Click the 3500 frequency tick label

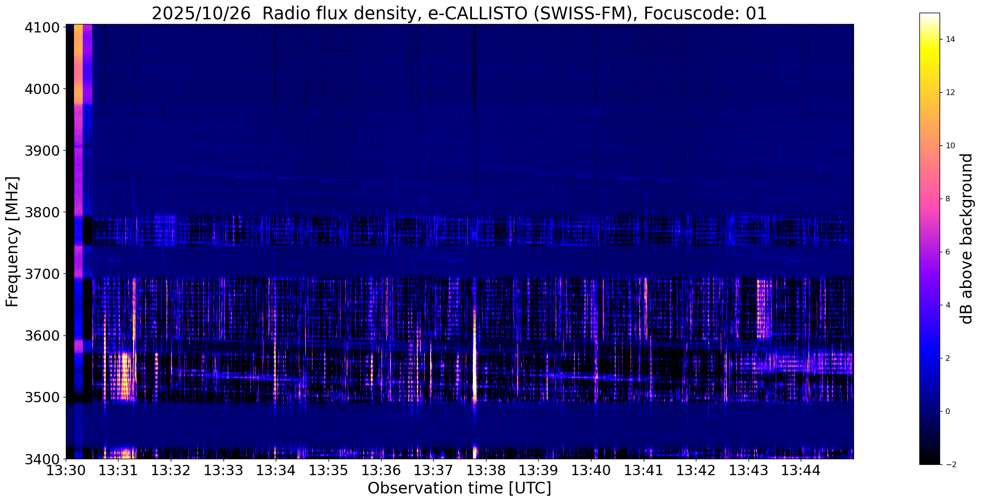tap(42, 398)
